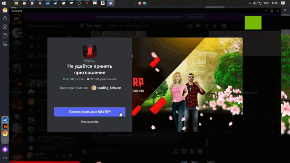
Task: Toggle microphone mute in Discord user panel
Action: point(57,155)
